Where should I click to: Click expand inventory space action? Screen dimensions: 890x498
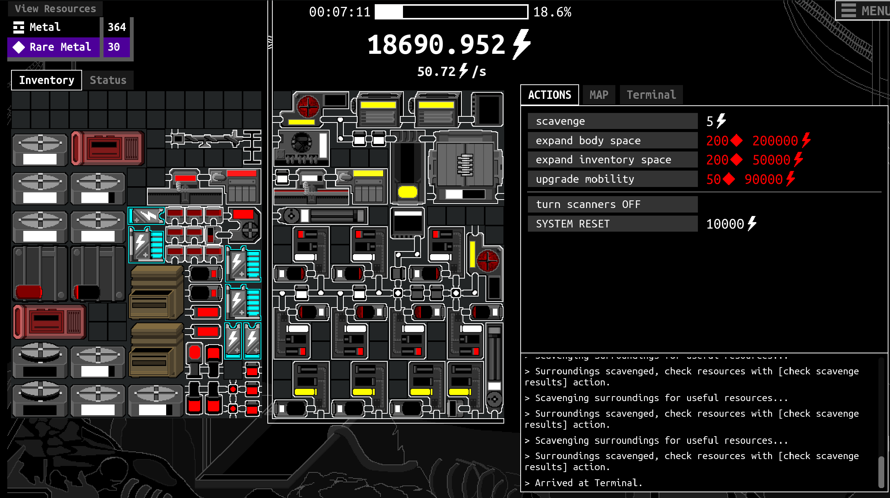(x=613, y=160)
